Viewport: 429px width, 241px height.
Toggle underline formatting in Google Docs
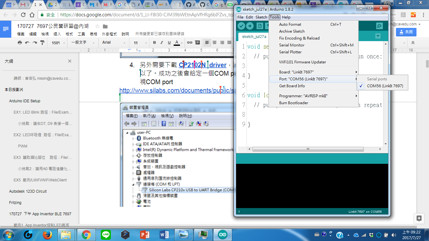(169, 43)
